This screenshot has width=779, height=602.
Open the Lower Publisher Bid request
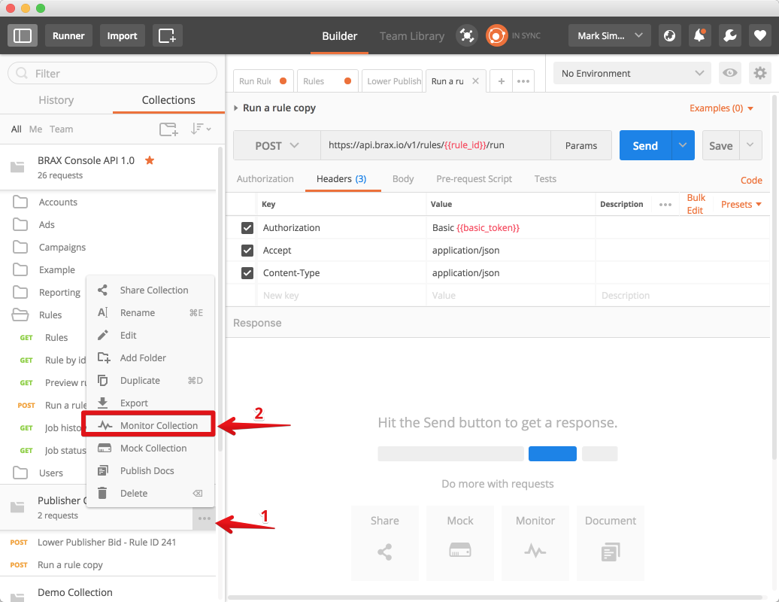point(108,542)
